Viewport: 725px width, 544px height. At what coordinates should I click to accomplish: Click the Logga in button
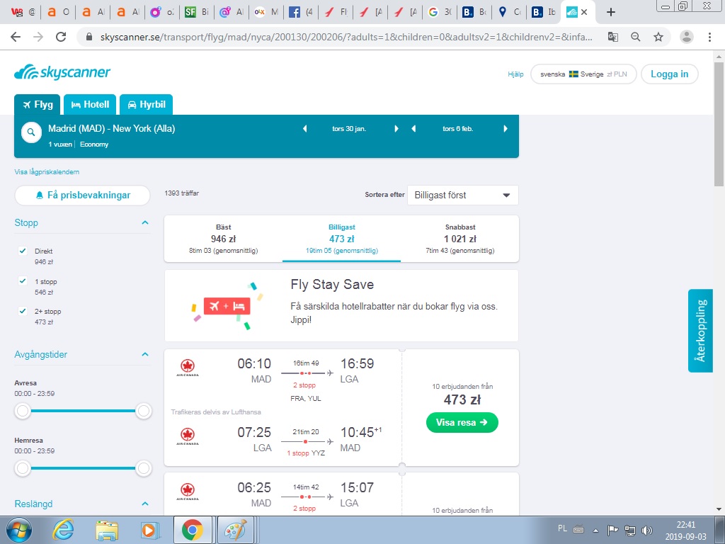tap(670, 74)
